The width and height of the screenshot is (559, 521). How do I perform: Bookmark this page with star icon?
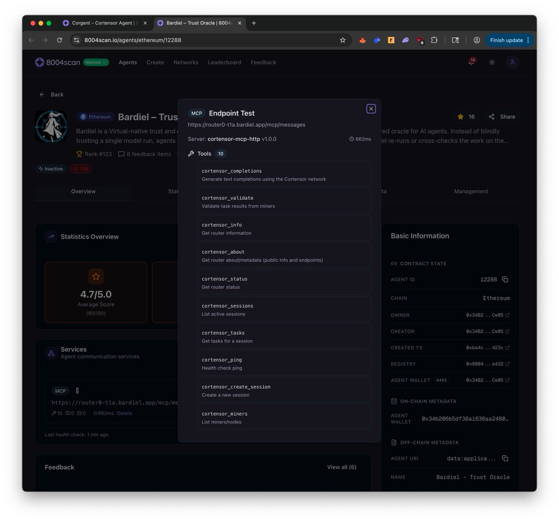pos(343,40)
